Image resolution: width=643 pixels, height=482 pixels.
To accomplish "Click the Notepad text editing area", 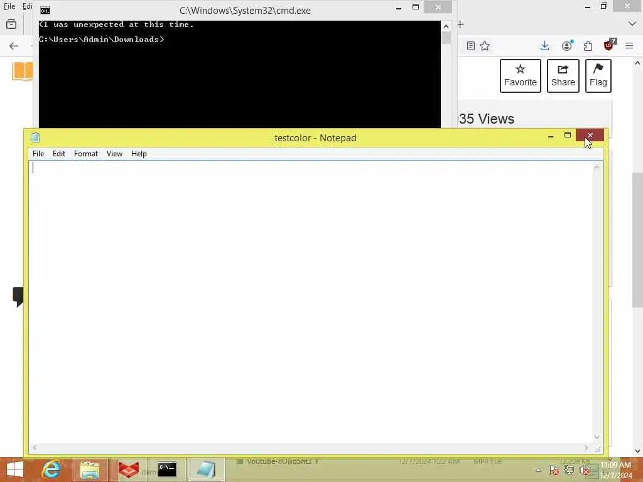I will (x=311, y=302).
